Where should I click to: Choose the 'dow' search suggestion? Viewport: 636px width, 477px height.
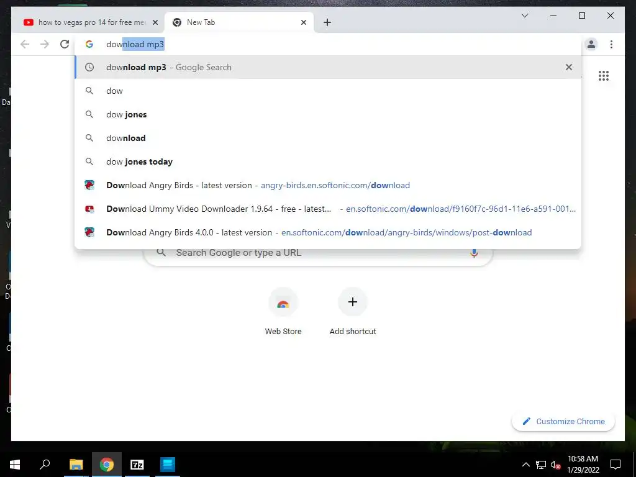pyautogui.click(x=328, y=91)
